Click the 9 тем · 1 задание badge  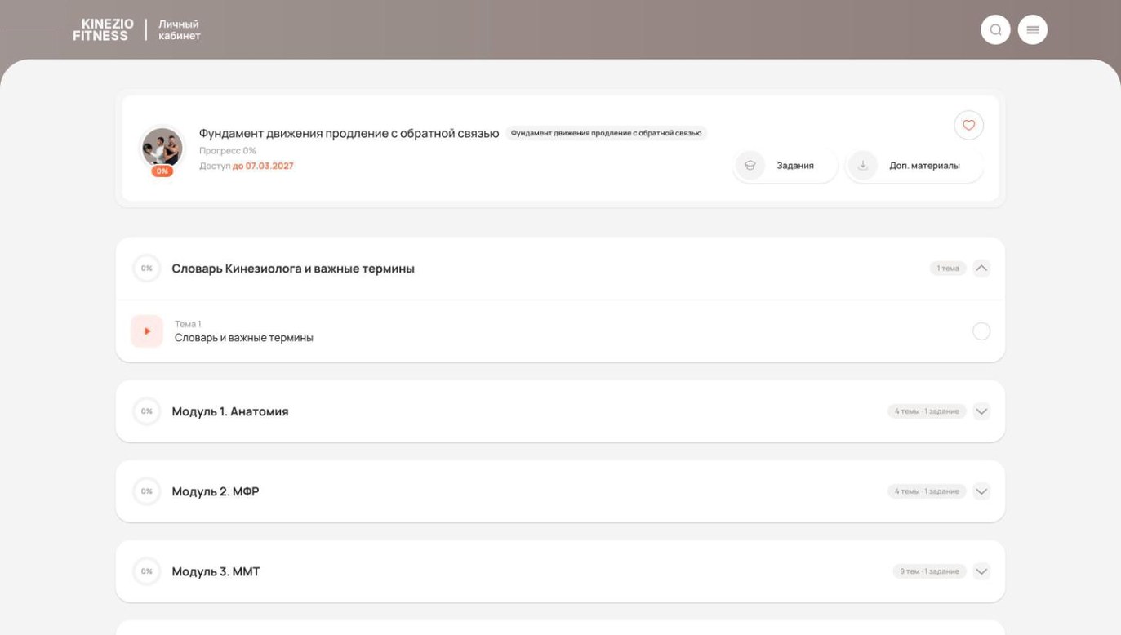(x=930, y=571)
